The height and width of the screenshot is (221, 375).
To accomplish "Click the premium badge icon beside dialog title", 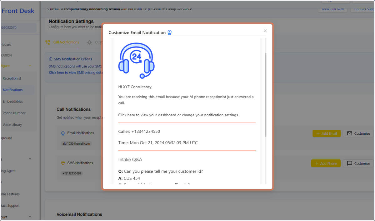I will coord(170,32).
